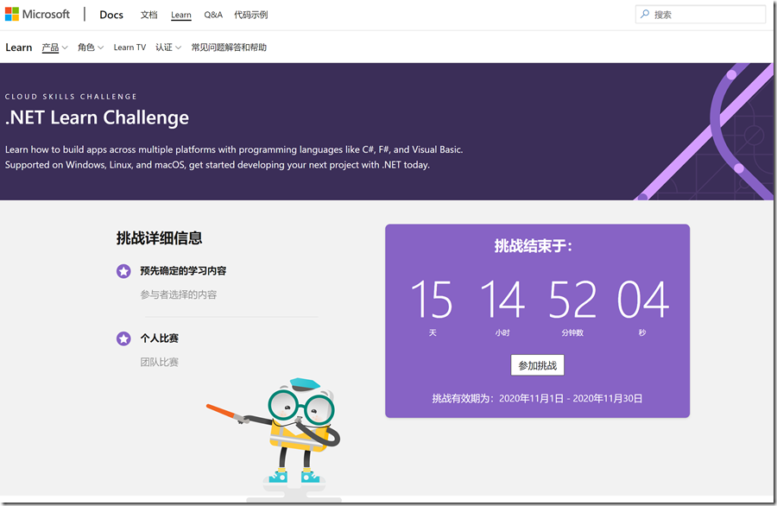Click the 挑战详细信息 heading
777x506 pixels.
pos(159,237)
